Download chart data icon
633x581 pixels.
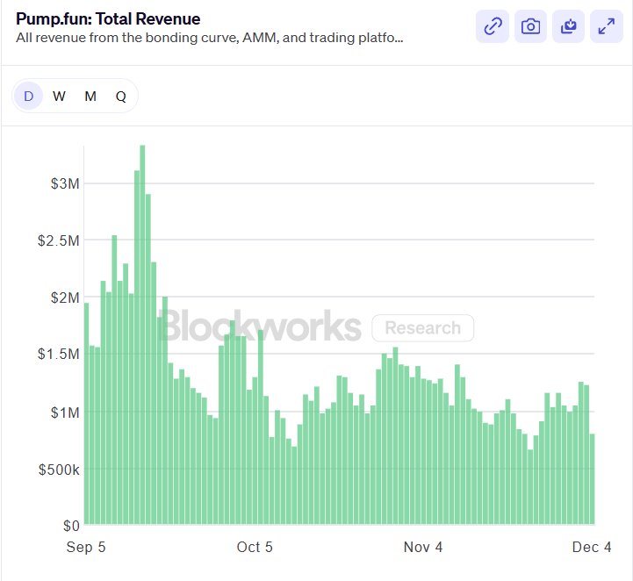[x=568, y=26]
